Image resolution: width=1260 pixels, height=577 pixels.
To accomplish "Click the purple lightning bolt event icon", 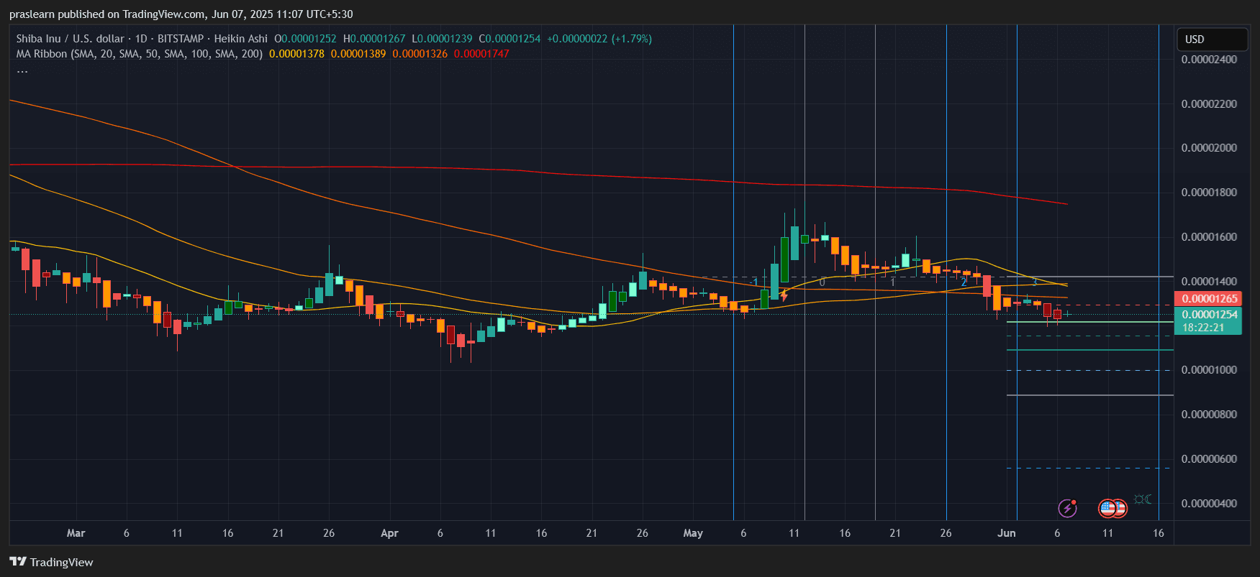I will pyautogui.click(x=1067, y=509).
